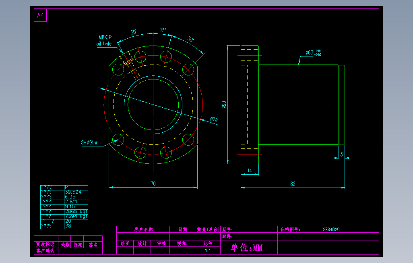The height and width of the screenshot is (263, 413).
Task: Select the 处数 revision cell
Action: pos(65,245)
